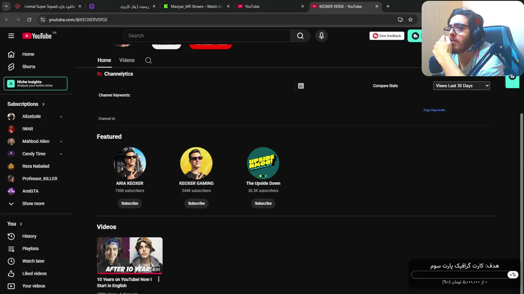The width and height of the screenshot is (524, 294).
Task: Open Mahbod Alien subscription
Action: [x=36, y=141]
